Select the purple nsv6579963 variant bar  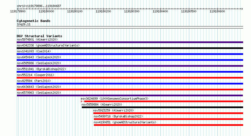130,95
